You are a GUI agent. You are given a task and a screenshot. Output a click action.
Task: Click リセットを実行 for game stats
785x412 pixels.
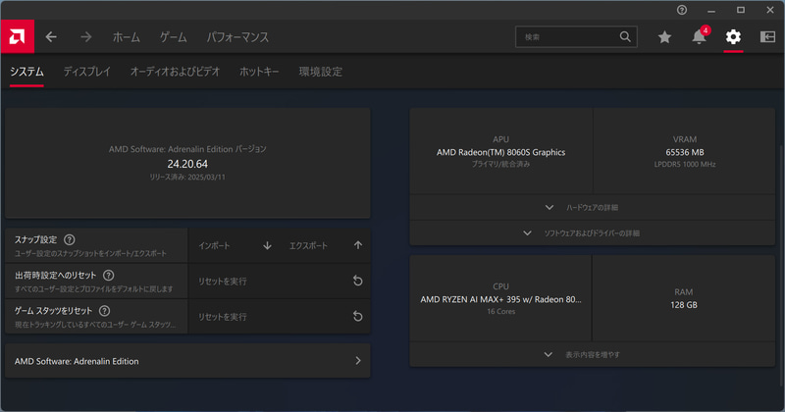click(x=223, y=317)
